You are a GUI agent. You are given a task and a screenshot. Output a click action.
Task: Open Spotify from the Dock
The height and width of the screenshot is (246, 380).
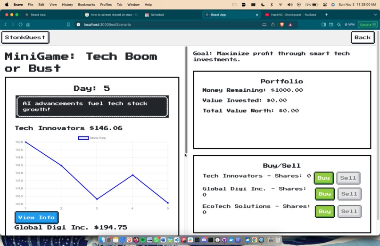coord(143,240)
